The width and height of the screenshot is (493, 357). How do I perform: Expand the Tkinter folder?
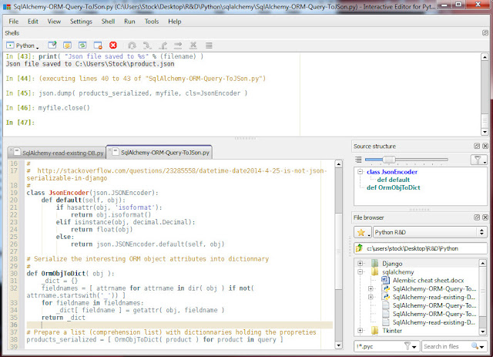(x=361, y=331)
